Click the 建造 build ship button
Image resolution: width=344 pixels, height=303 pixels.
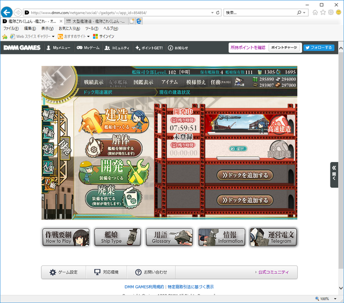coord(114,121)
